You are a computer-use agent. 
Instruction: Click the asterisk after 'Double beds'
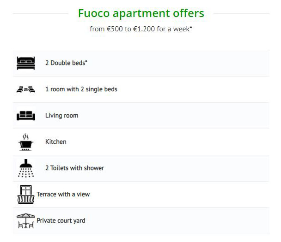click(86, 61)
